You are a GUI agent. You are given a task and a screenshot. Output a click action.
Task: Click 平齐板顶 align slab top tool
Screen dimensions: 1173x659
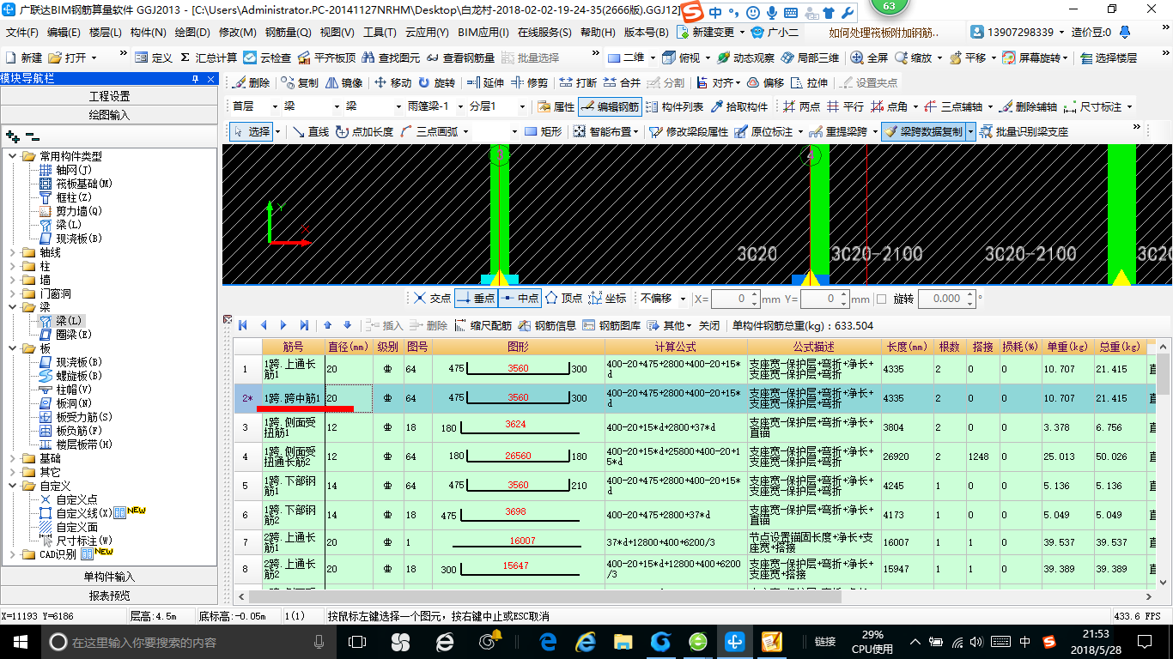click(326, 57)
